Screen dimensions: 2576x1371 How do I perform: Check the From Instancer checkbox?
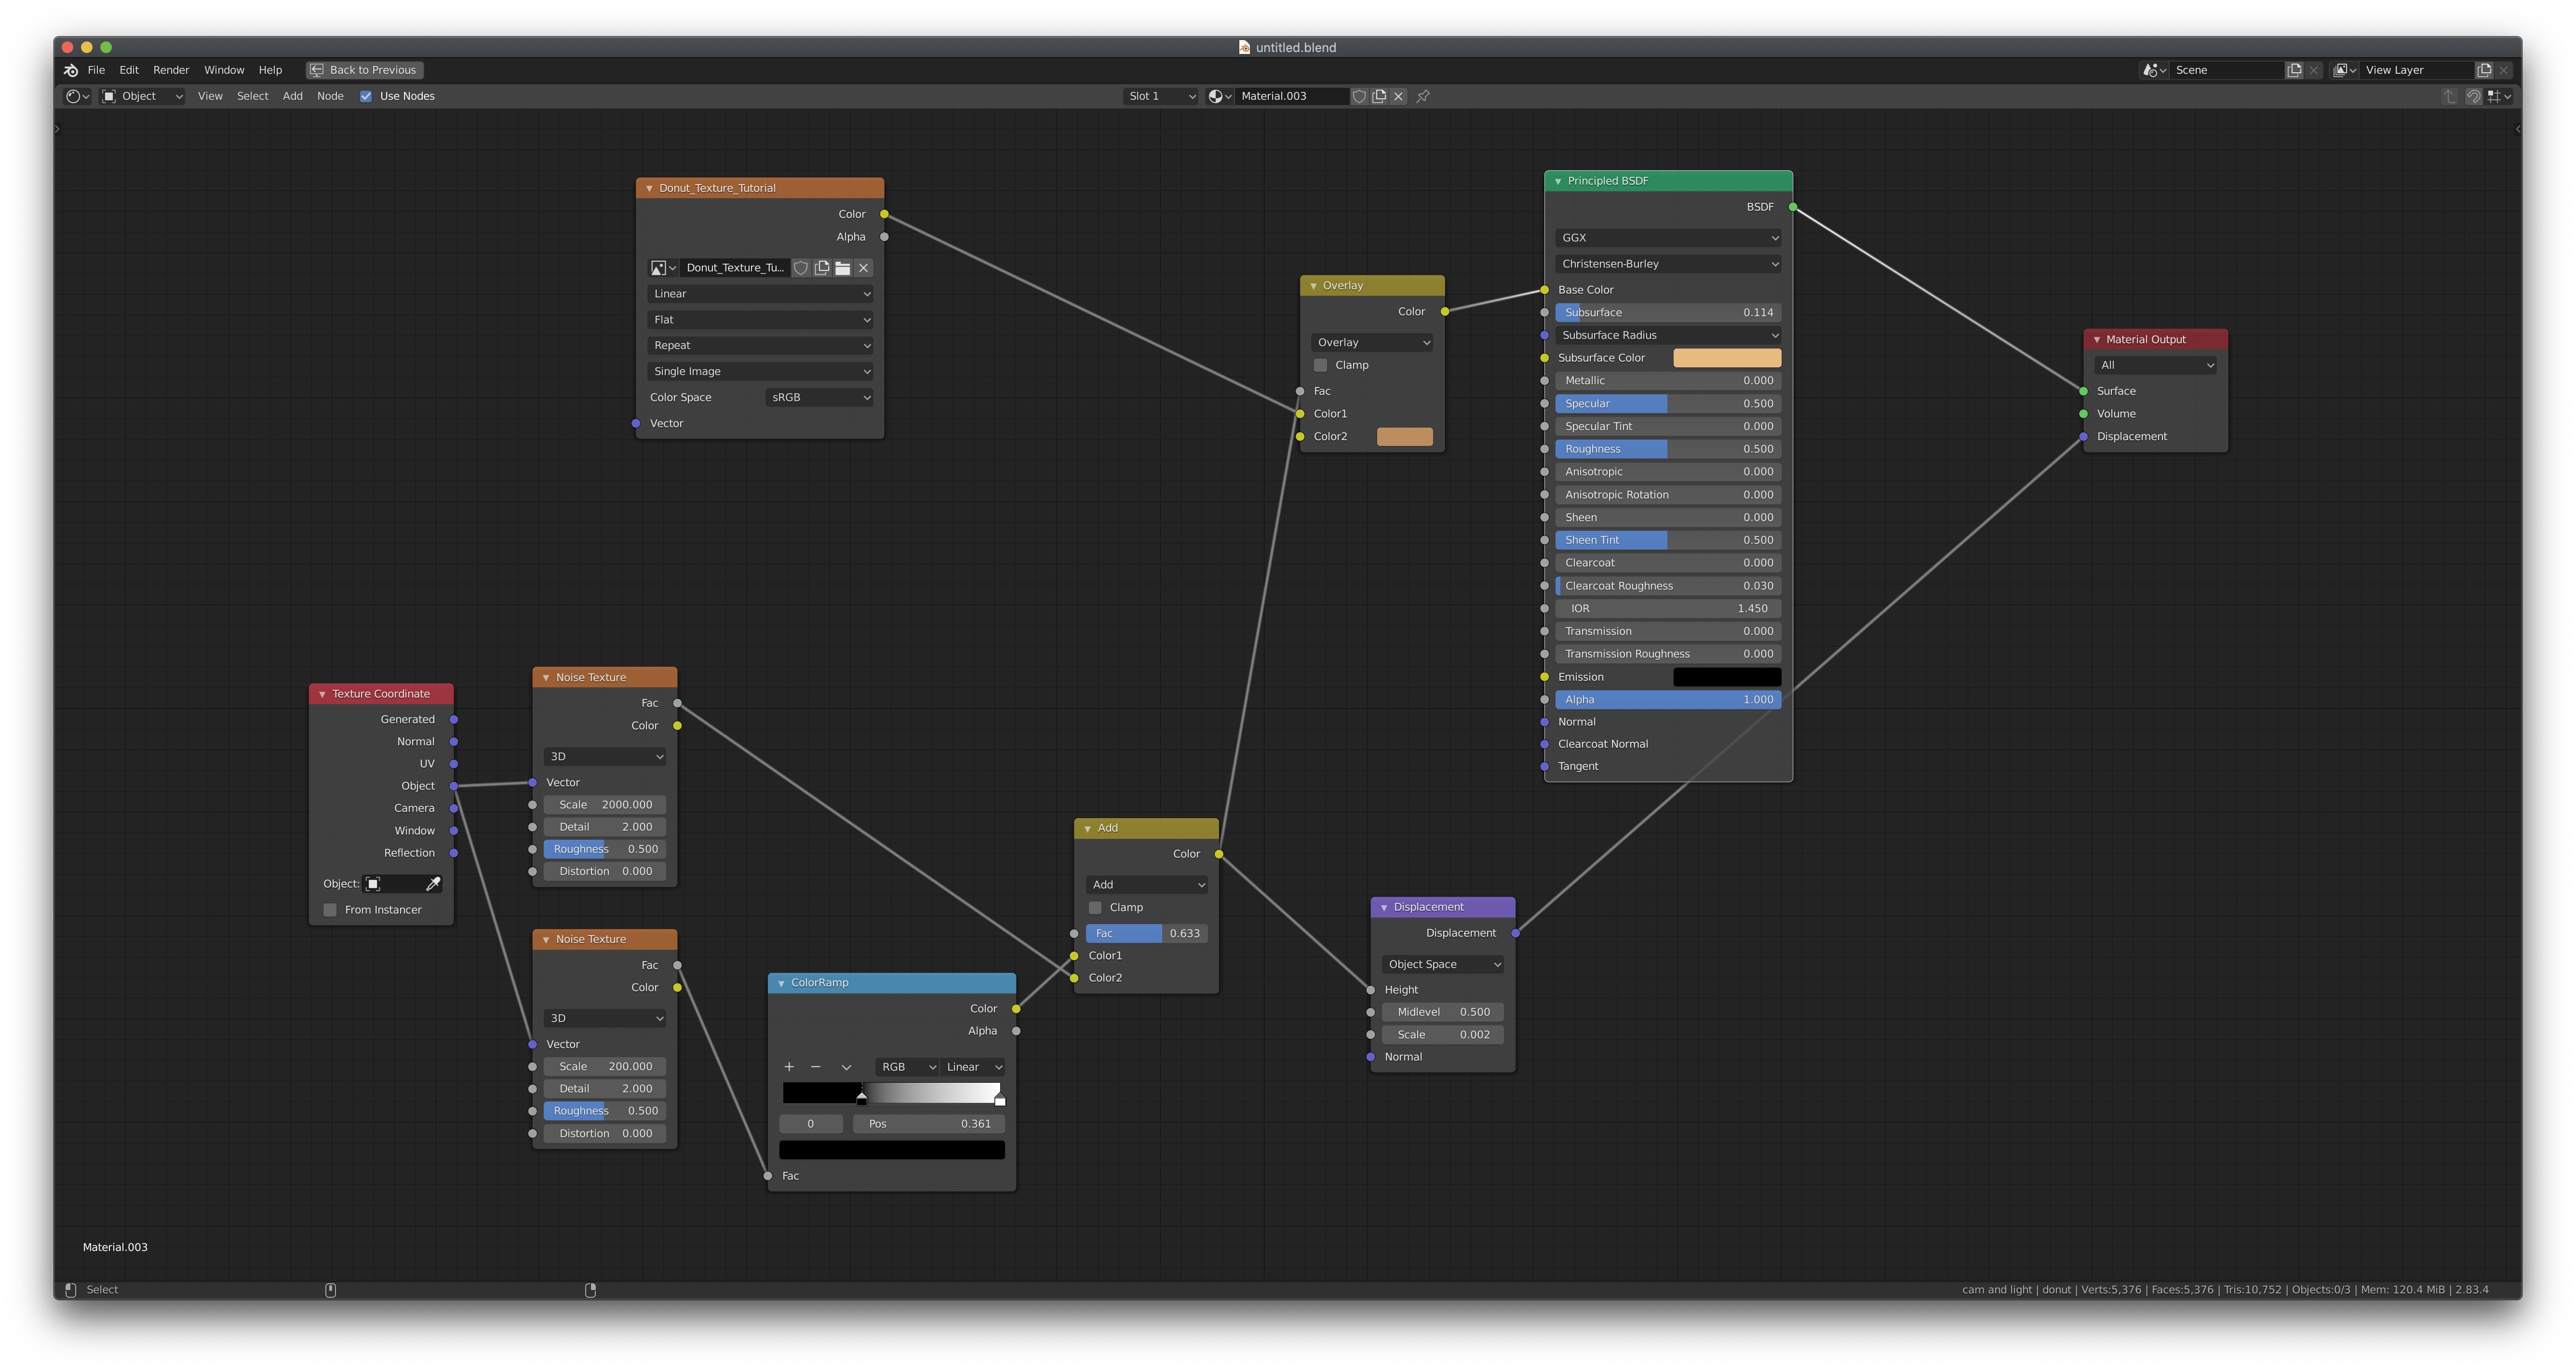point(330,910)
